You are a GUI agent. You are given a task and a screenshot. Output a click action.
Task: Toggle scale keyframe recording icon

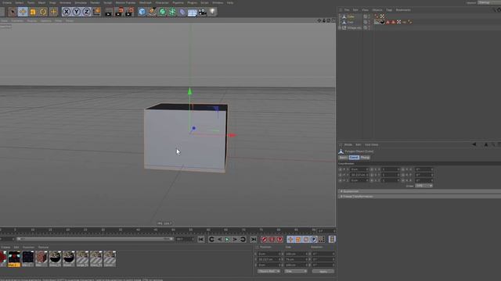(x=298, y=240)
